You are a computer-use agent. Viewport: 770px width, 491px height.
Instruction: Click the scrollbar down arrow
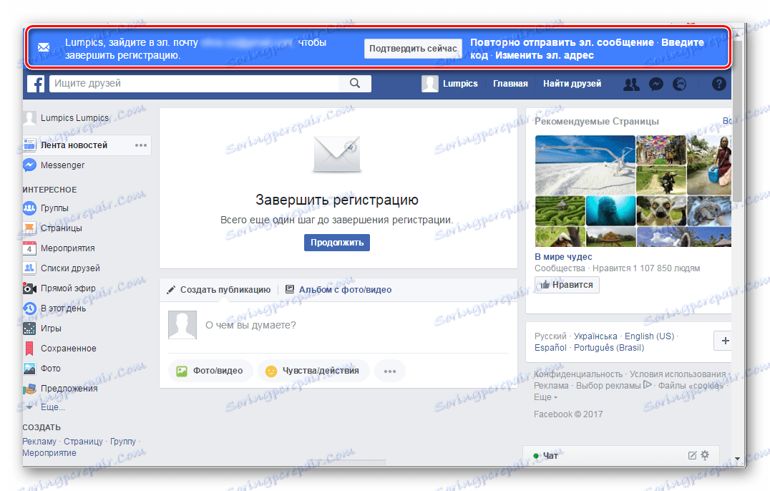[737, 459]
